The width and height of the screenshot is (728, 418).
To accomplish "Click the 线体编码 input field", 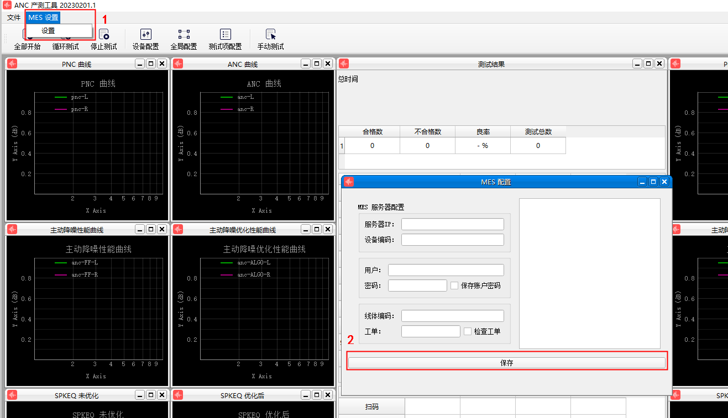I will [453, 316].
